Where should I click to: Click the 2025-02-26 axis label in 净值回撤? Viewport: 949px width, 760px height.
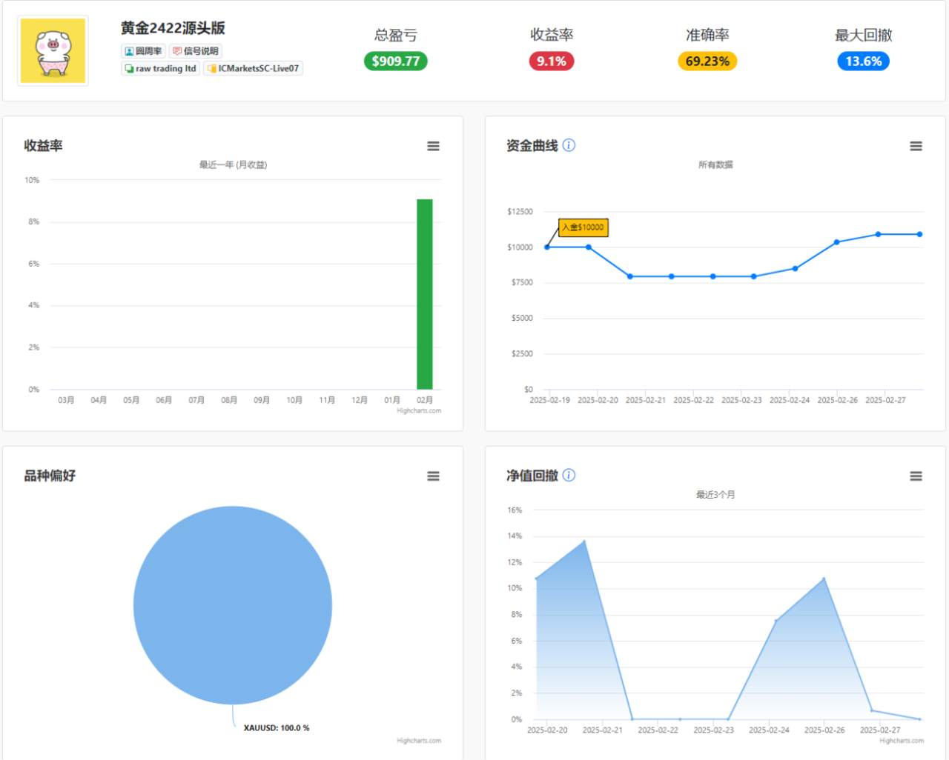(824, 730)
